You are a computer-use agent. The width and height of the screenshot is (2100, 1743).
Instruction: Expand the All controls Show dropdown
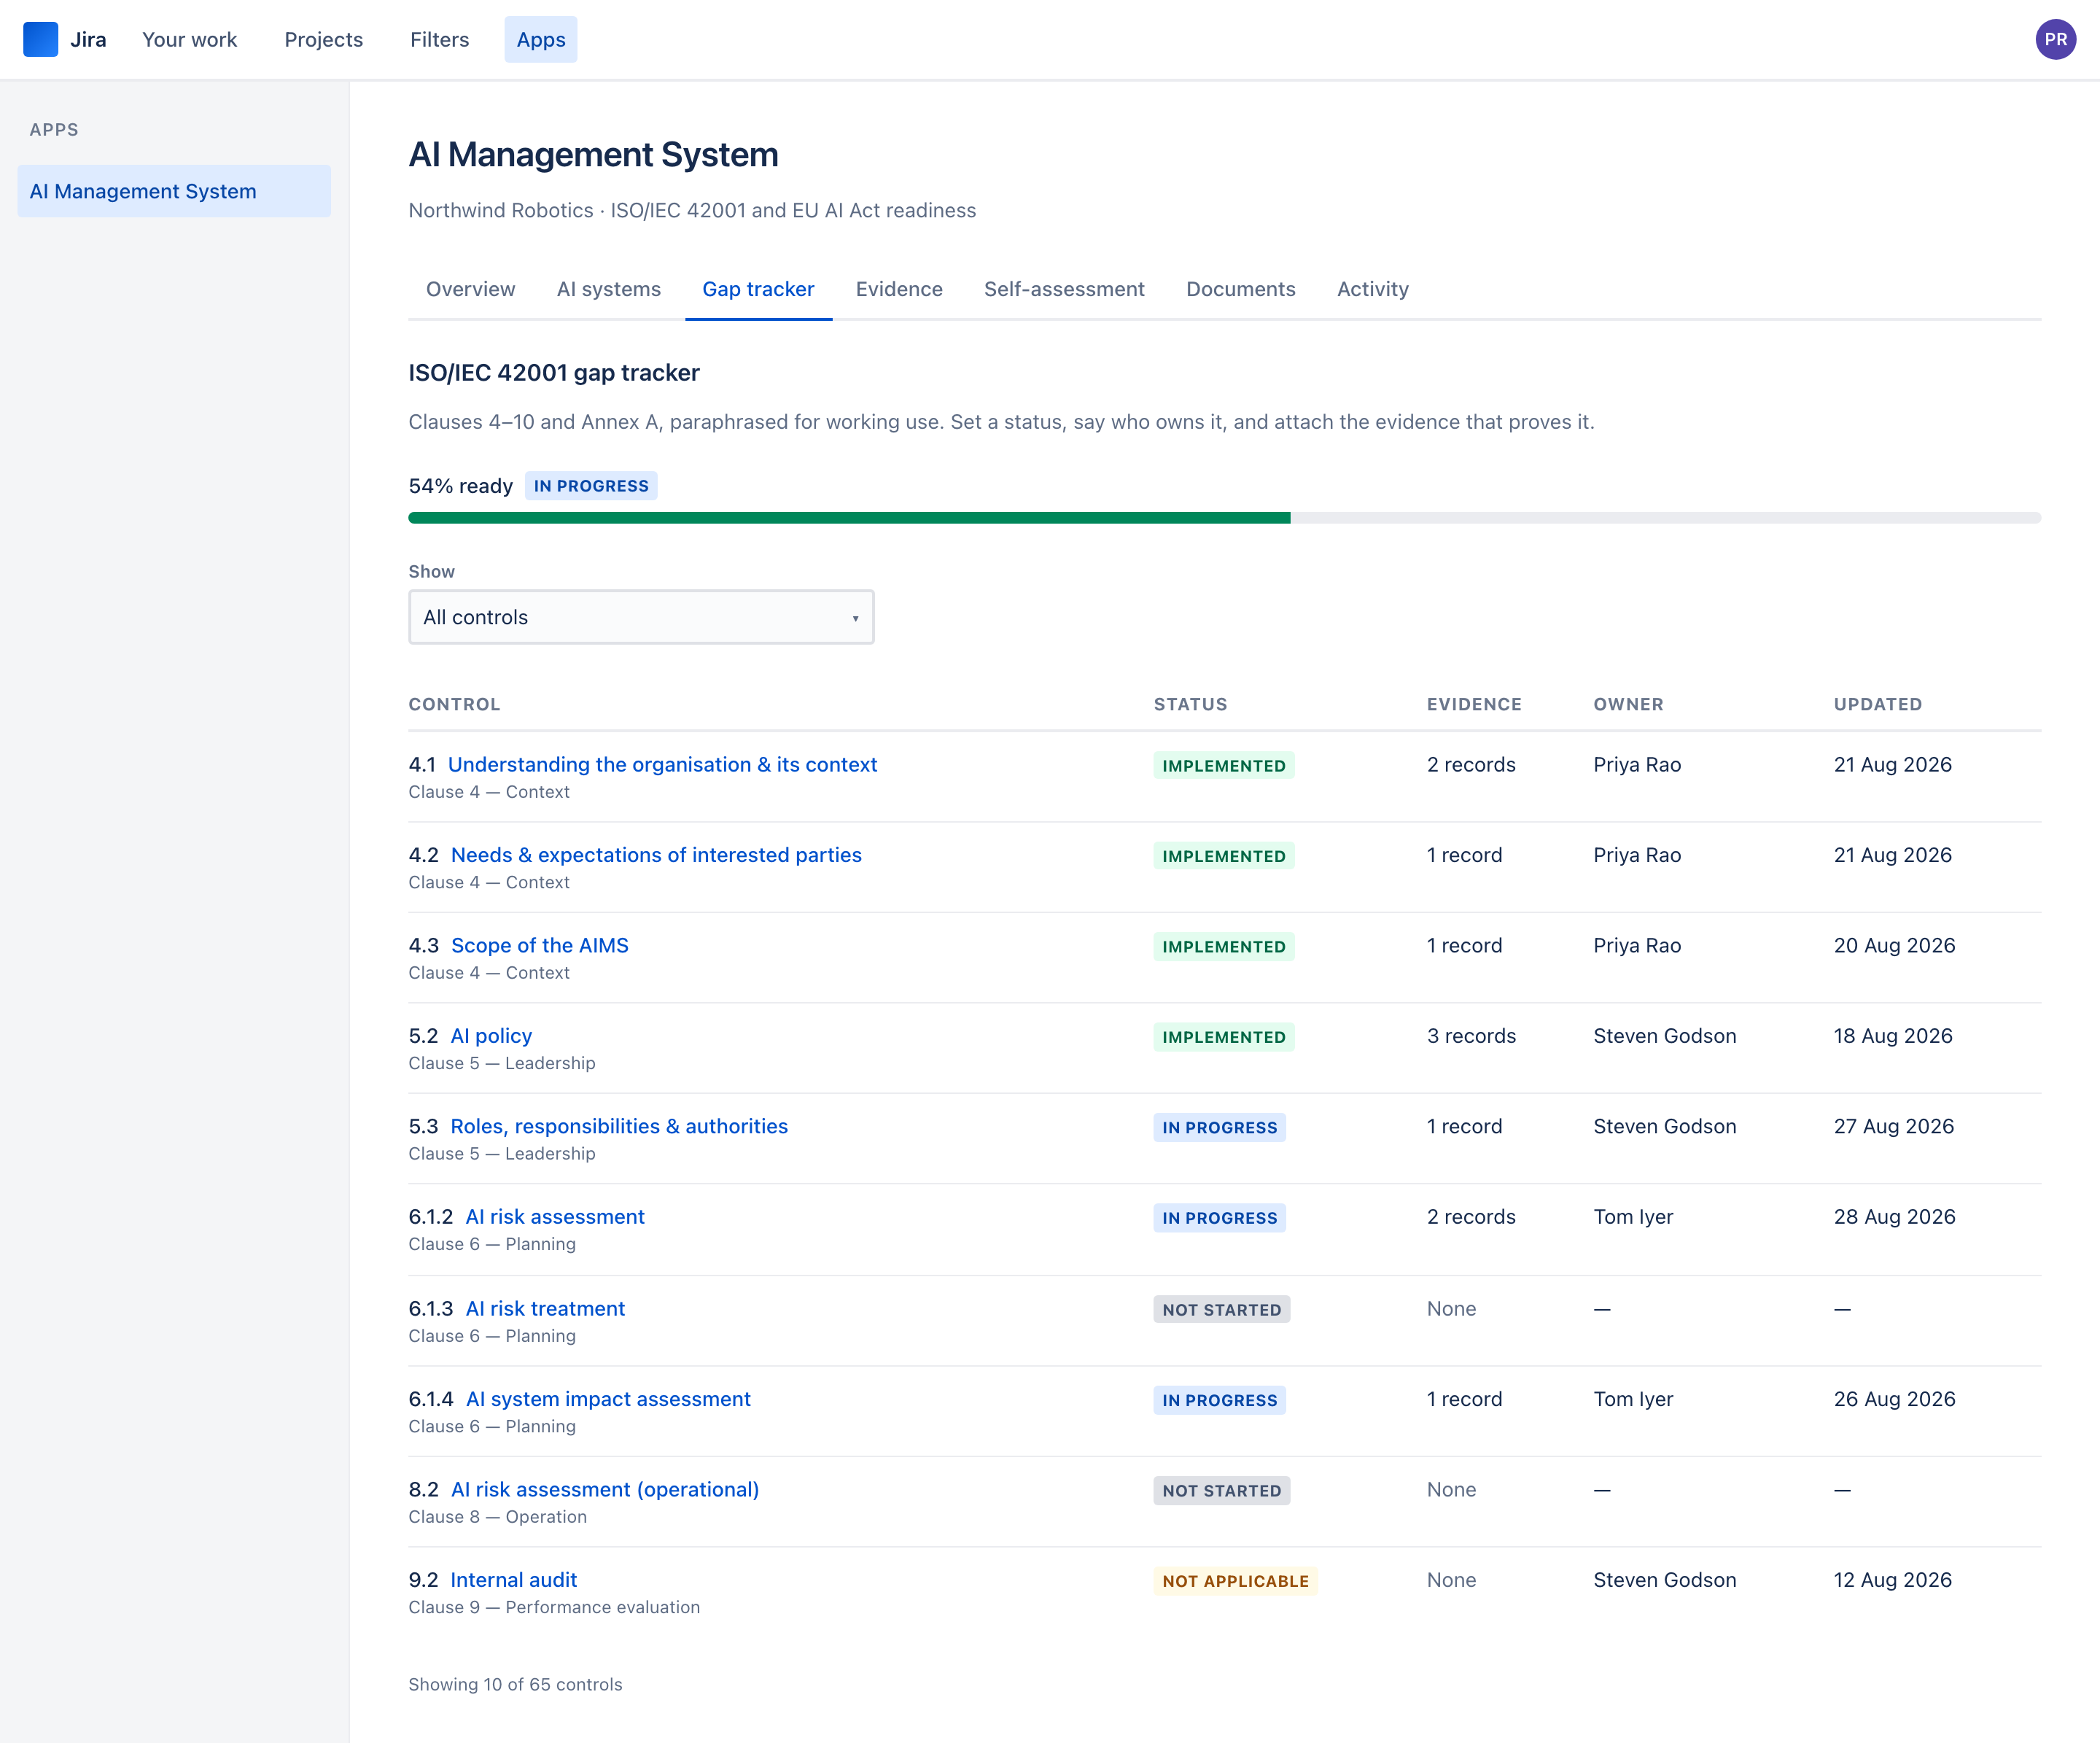point(641,617)
